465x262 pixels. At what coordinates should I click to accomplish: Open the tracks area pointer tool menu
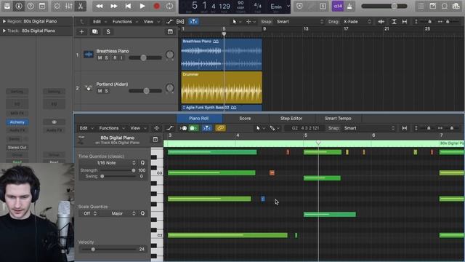click(x=236, y=21)
